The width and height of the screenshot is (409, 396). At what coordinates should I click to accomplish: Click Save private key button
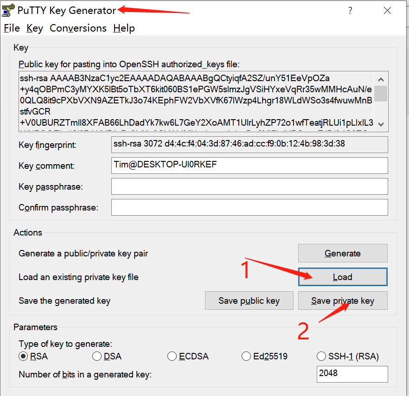coord(342,300)
